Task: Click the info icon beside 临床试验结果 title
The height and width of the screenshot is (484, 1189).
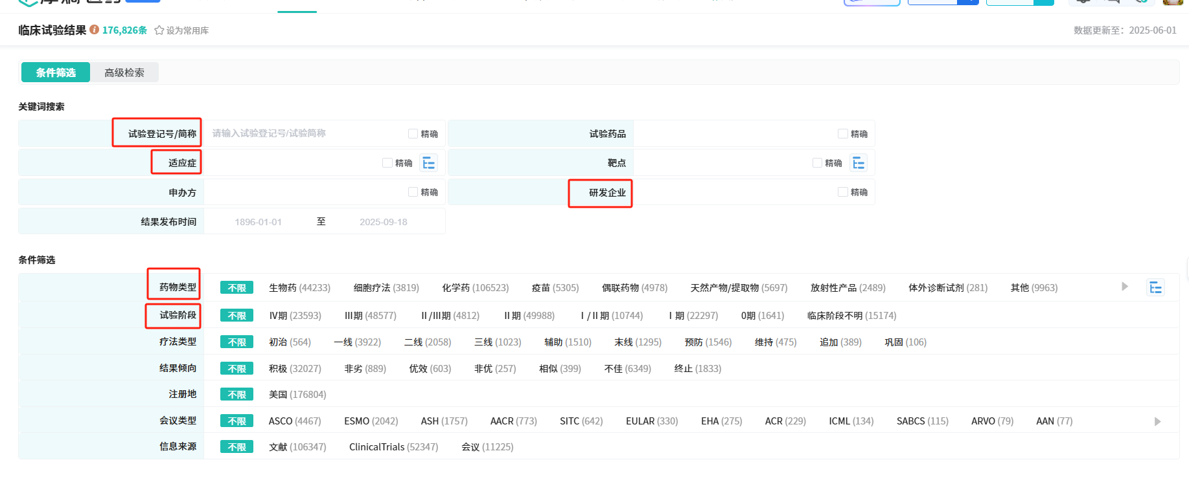Action: (x=95, y=30)
